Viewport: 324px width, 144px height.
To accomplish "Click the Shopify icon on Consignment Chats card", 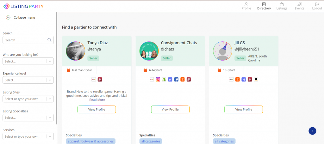I will [164, 80].
